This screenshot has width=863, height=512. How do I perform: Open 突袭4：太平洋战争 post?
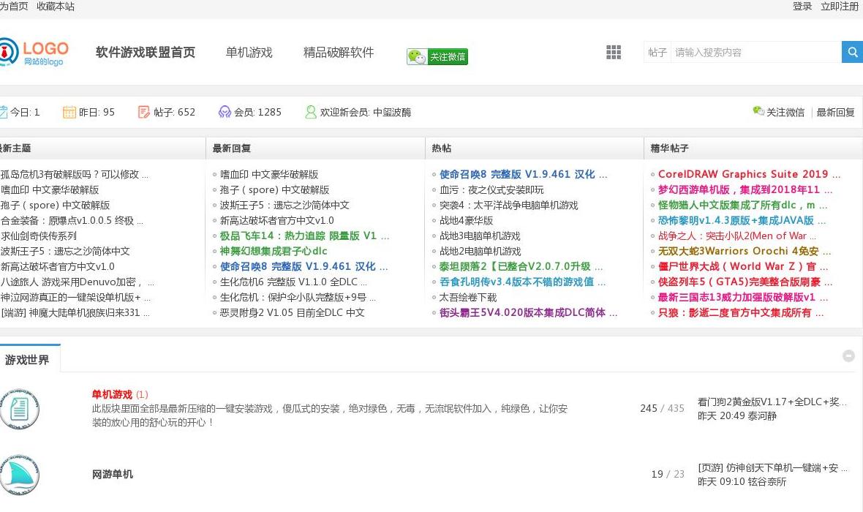click(x=508, y=206)
